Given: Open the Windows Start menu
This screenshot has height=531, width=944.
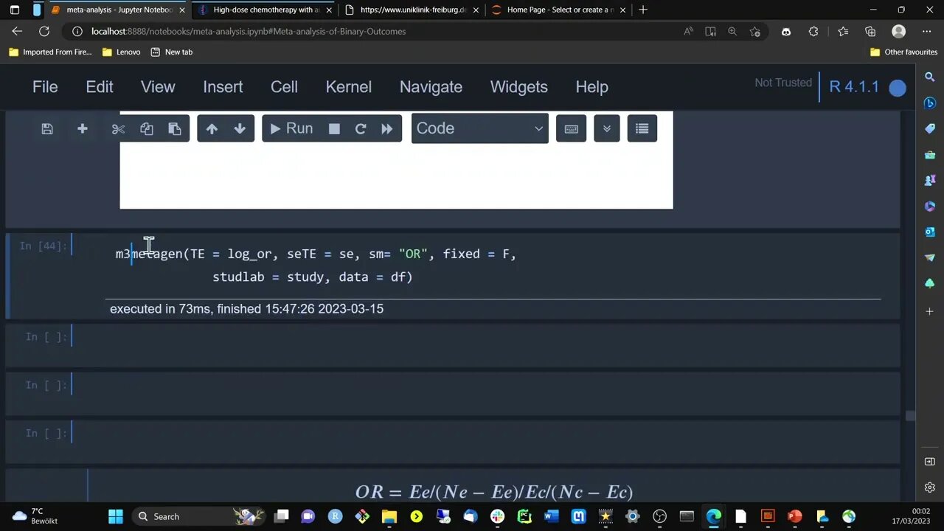Looking at the screenshot, I should (x=117, y=516).
